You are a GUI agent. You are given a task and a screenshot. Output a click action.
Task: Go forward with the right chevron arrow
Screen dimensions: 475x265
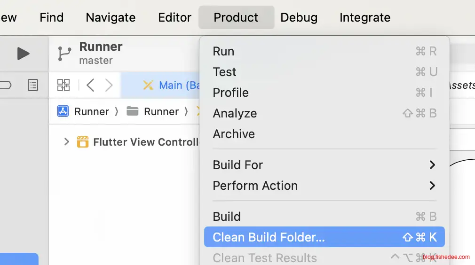tap(109, 85)
